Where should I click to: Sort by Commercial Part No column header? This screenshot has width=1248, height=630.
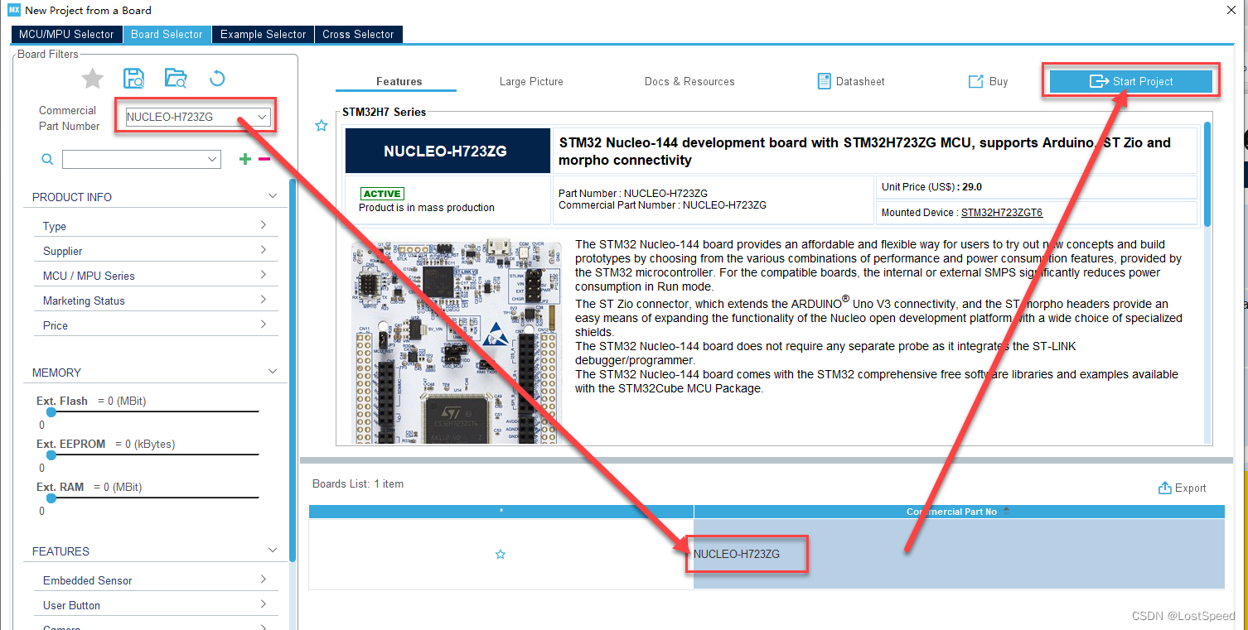coord(959,512)
